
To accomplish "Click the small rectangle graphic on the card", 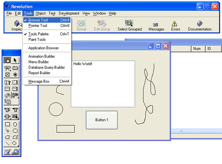I will point(66,129).
